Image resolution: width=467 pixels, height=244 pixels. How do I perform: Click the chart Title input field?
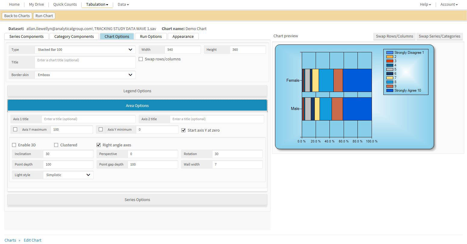(x=85, y=62)
